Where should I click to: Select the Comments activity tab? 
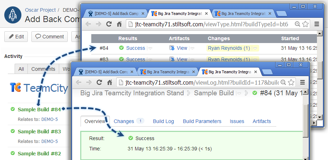[x=43, y=69]
